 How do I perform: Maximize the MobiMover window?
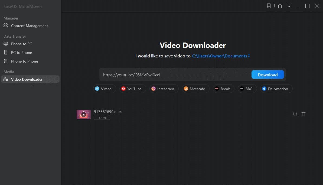(307, 6)
